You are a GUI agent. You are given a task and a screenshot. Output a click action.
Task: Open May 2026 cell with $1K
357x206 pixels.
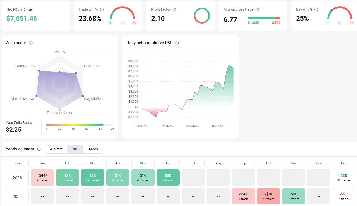tap(143, 178)
